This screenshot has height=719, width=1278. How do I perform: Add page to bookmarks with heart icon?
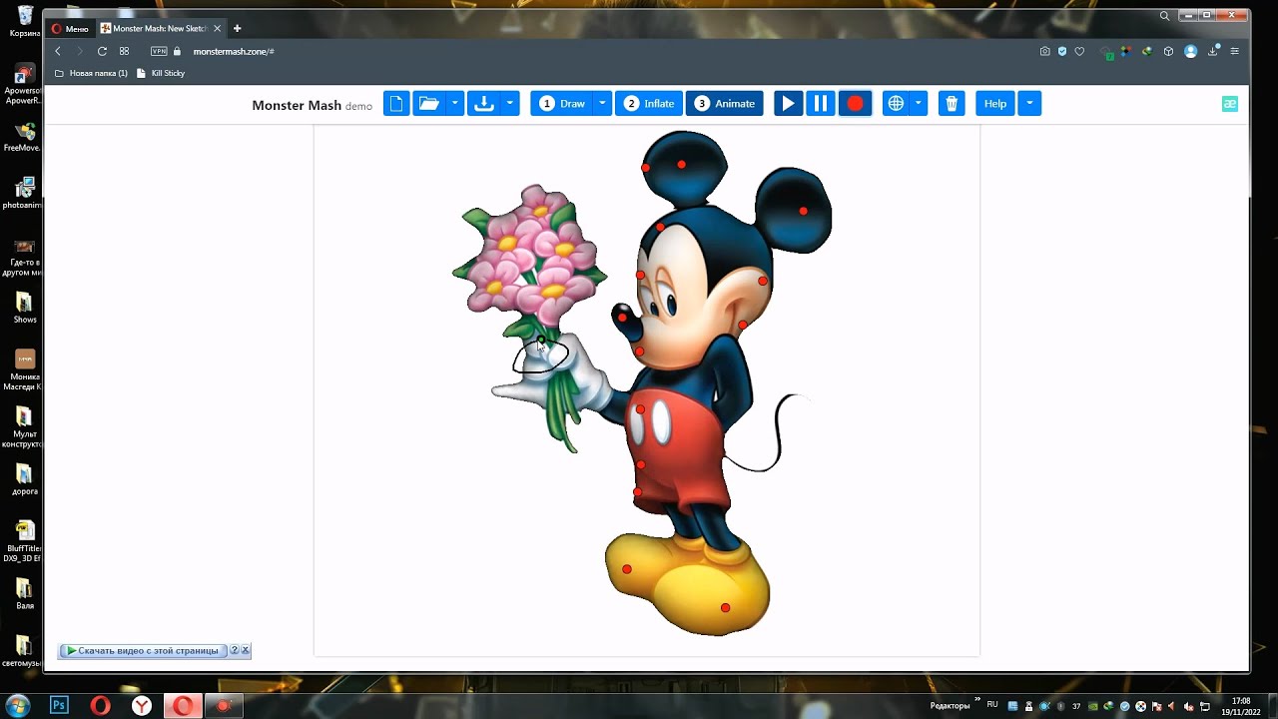coord(1079,51)
